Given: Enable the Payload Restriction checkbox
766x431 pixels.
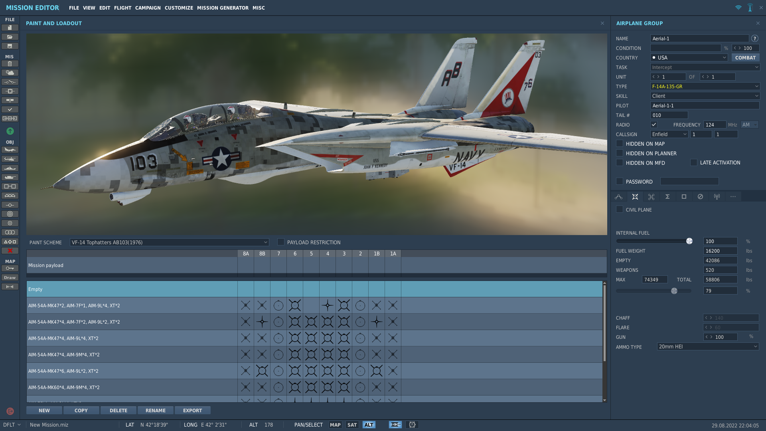Looking at the screenshot, I should 281,242.
